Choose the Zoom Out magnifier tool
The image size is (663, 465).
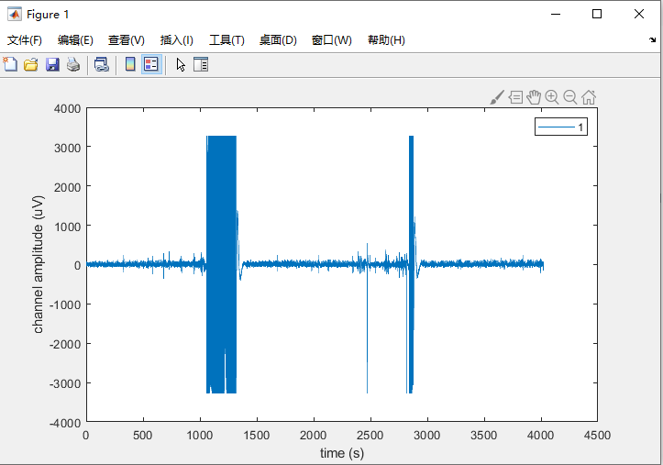pyautogui.click(x=570, y=97)
